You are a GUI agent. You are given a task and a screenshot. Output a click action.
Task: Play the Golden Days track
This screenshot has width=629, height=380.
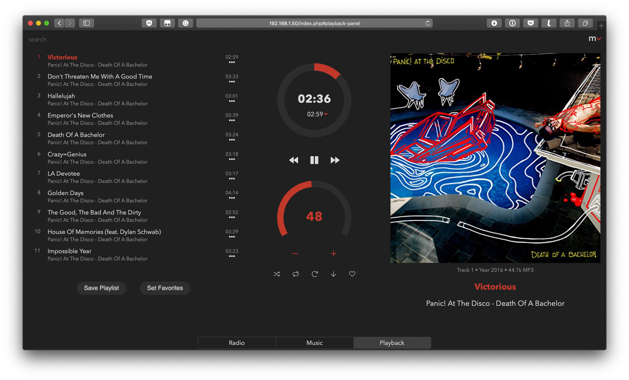point(65,193)
